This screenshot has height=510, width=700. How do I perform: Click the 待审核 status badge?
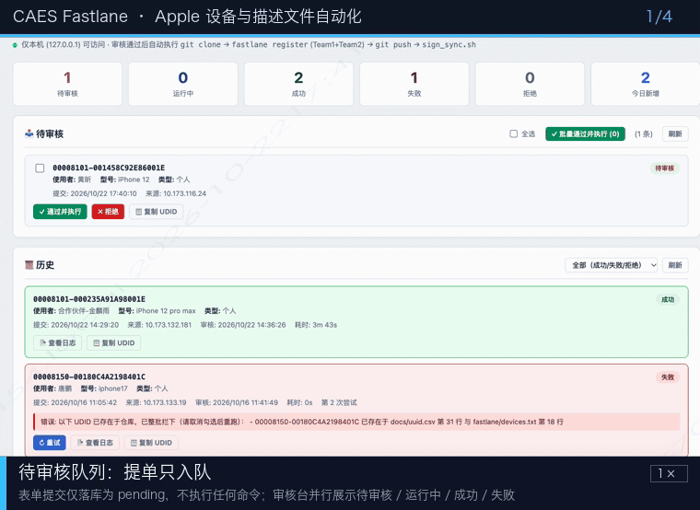pos(664,168)
